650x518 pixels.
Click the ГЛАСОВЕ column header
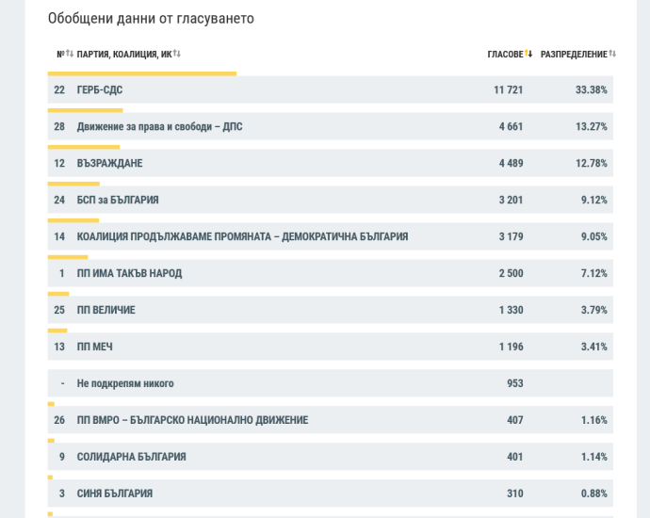[x=505, y=55]
